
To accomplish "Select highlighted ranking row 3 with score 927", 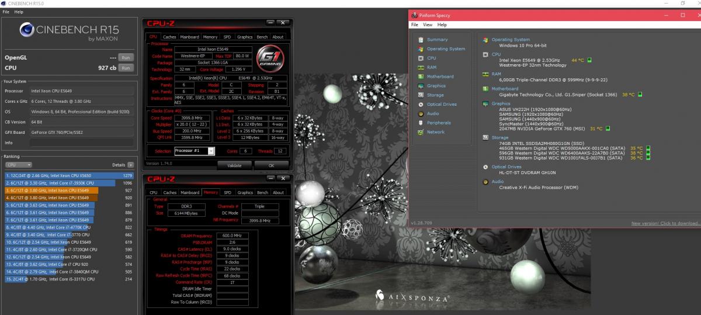I will click(69, 191).
